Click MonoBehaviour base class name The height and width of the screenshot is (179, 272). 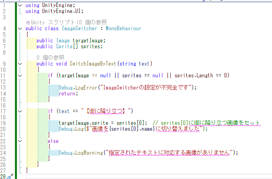pyautogui.click(x=123, y=28)
